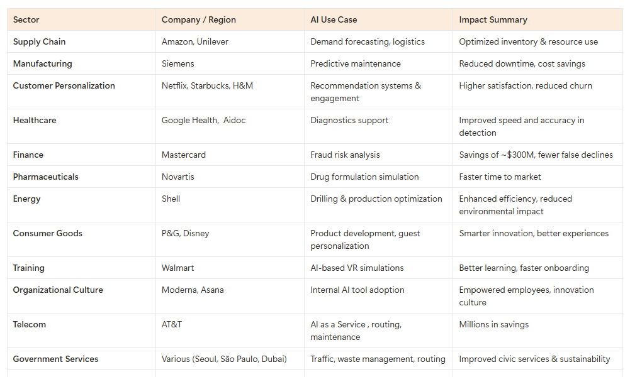Click the Mastercard company cell
The image size is (630, 377).
tap(184, 155)
